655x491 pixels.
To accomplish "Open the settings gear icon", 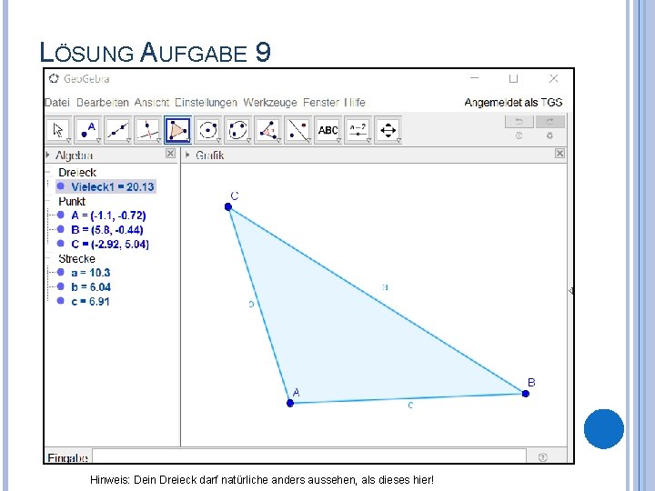I will coord(549,135).
